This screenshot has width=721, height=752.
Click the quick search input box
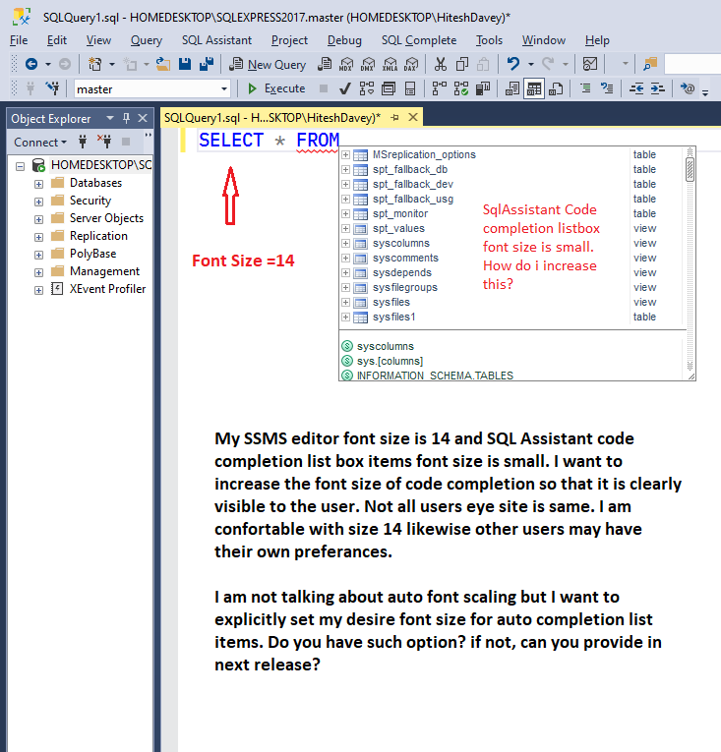(692, 64)
